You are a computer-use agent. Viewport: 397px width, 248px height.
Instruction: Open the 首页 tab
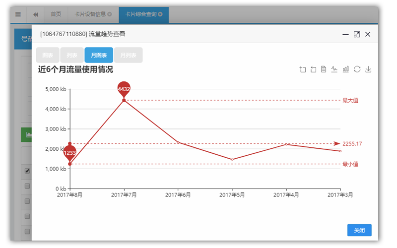[56, 14]
